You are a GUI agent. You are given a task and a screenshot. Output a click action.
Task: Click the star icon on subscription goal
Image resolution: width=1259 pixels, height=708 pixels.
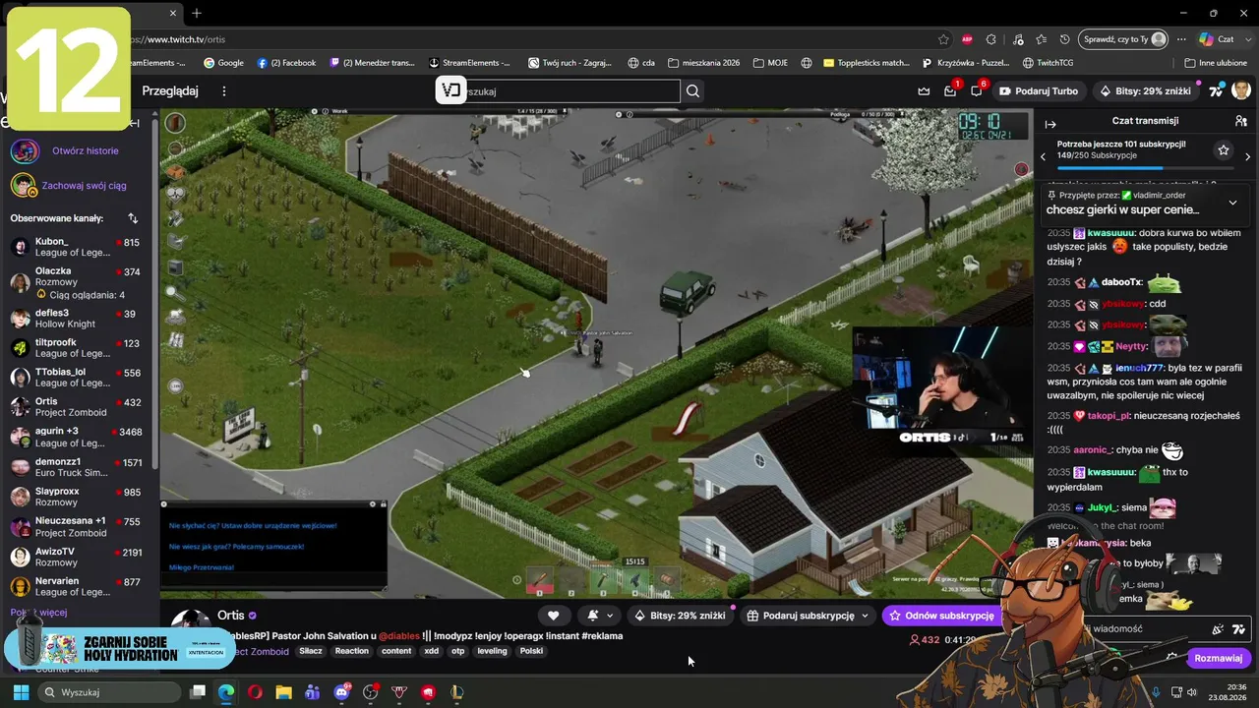click(x=1224, y=150)
